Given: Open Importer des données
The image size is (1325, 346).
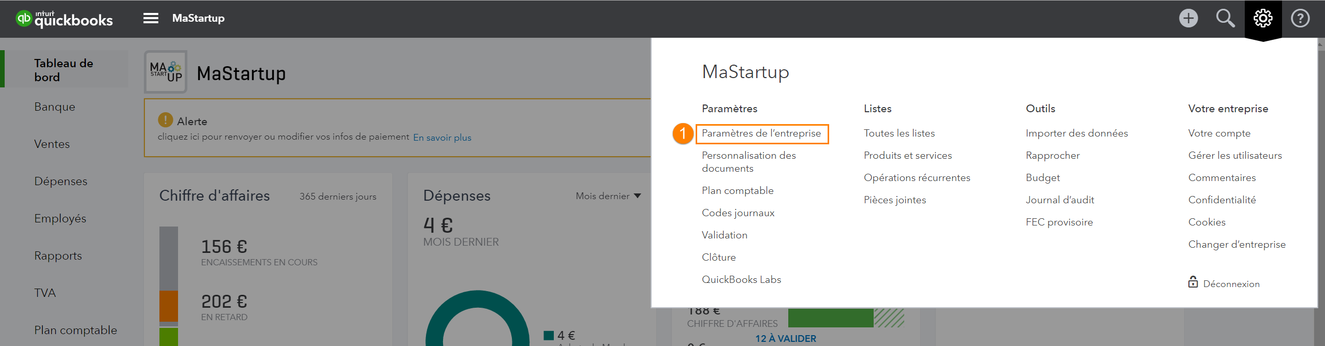Looking at the screenshot, I should 1077,133.
